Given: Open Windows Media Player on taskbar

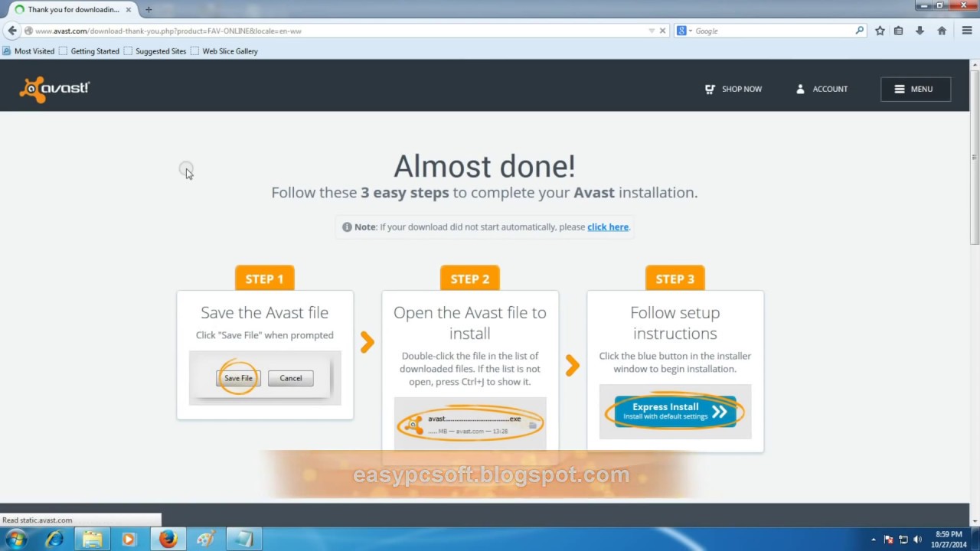Looking at the screenshot, I should pyautogui.click(x=129, y=539).
